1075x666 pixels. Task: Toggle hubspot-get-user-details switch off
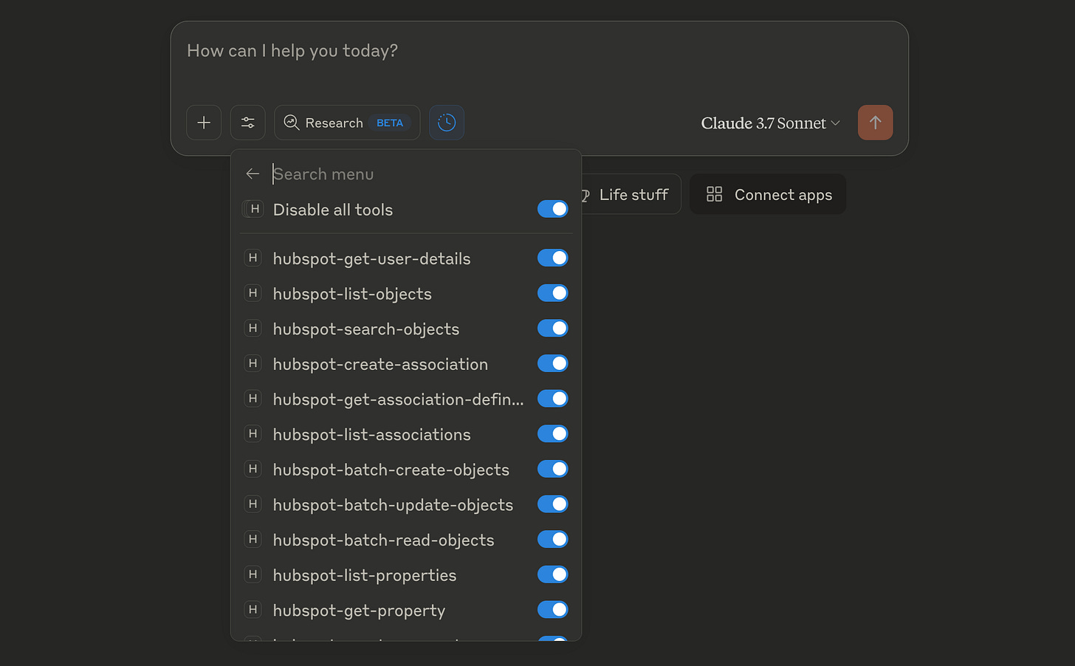pyautogui.click(x=552, y=258)
